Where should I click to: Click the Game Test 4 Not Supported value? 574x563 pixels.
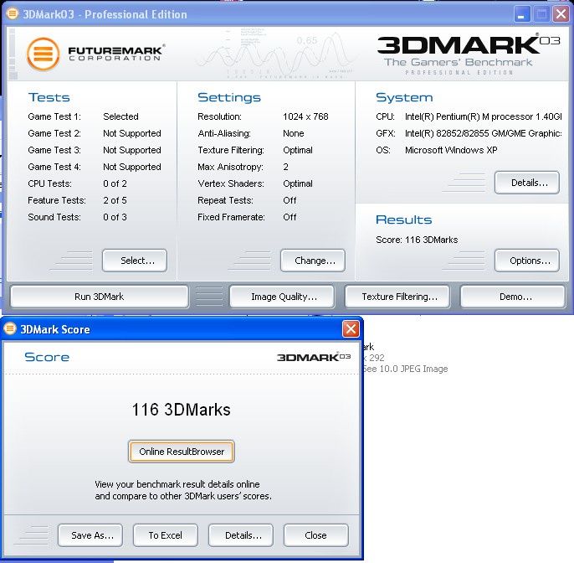coord(132,168)
